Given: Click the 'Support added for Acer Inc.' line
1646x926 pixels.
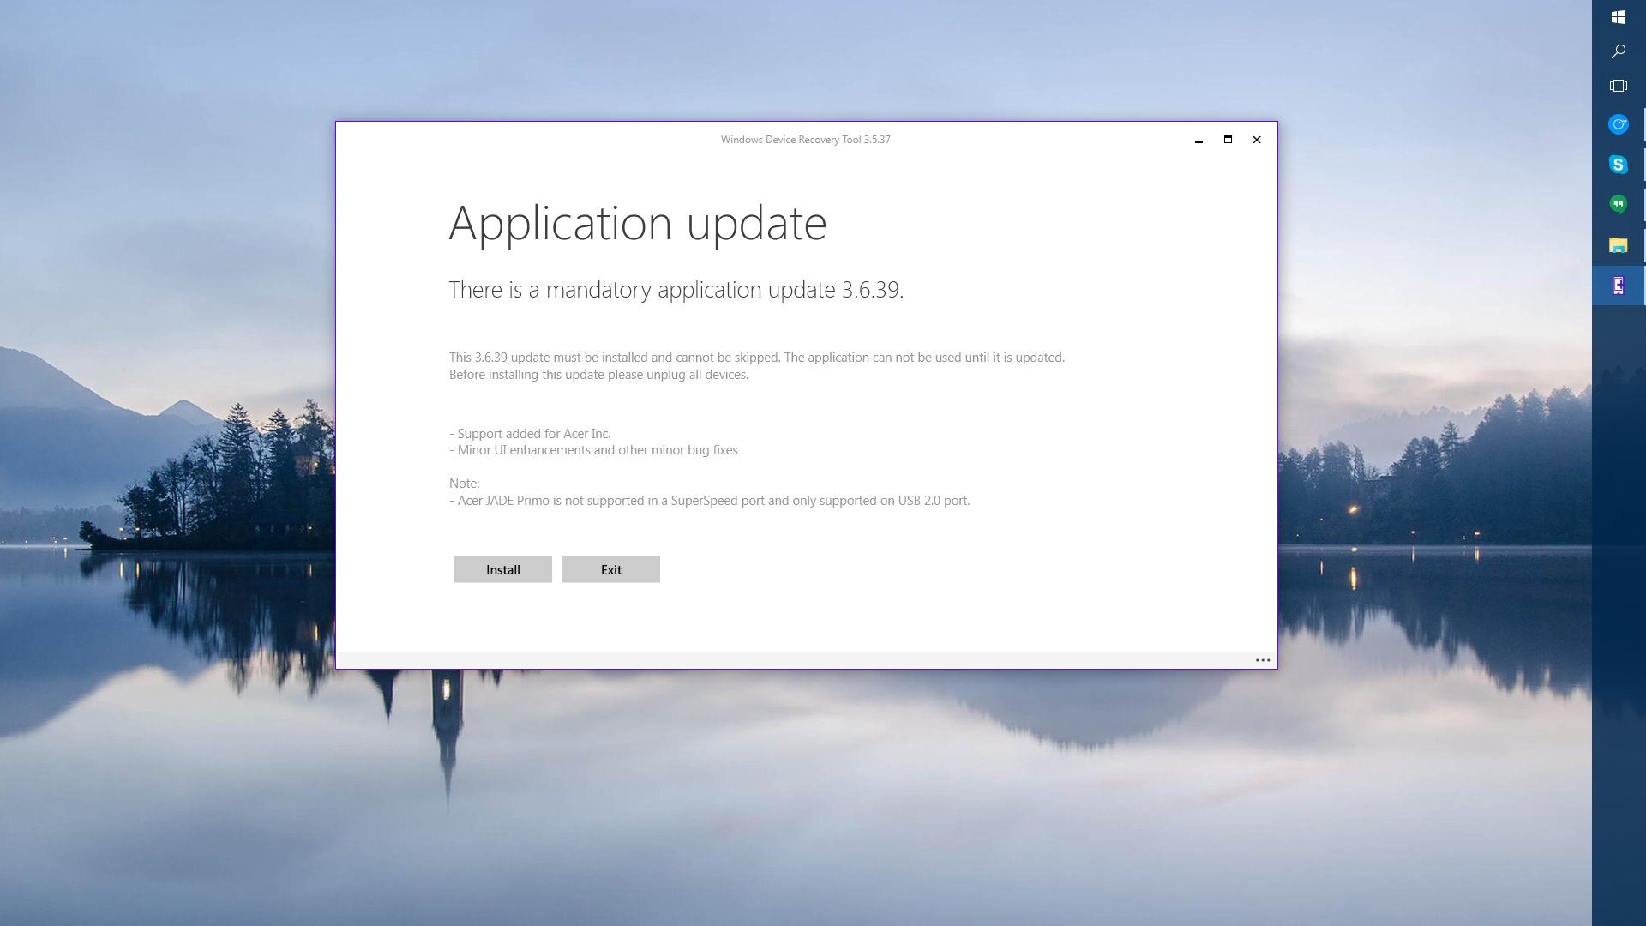Looking at the screenshot, I should click(x=530, y=434).
